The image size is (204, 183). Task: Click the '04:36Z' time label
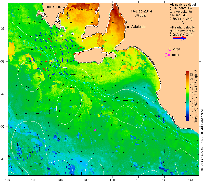[x=140, y=15]
